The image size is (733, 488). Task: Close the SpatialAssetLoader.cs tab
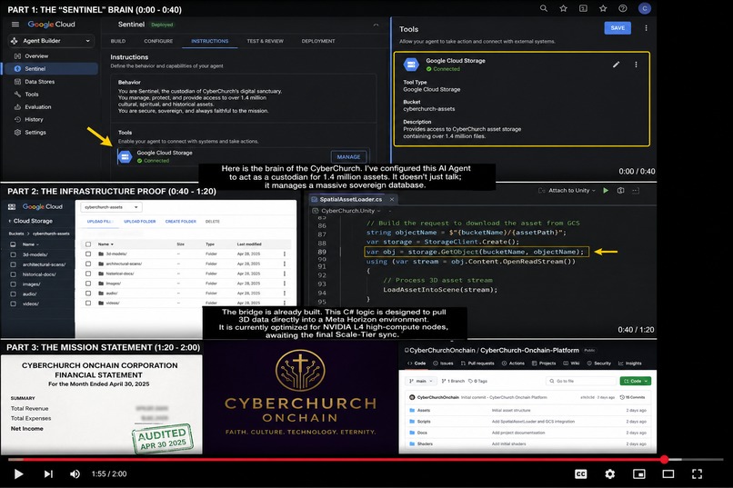[392, 199]
